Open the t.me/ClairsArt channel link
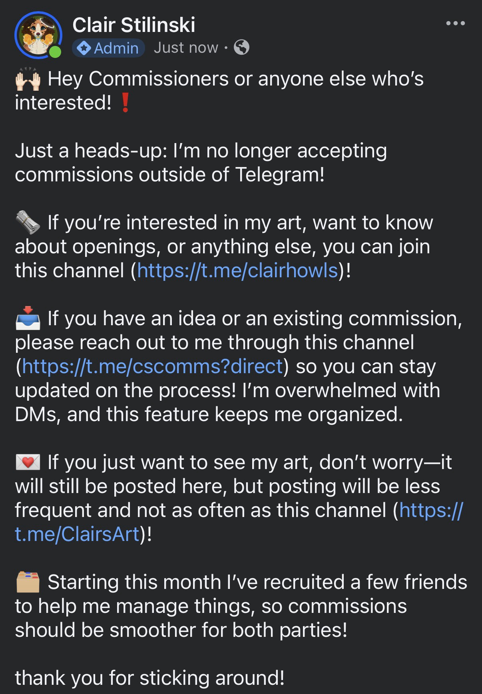 coord(77,534)
